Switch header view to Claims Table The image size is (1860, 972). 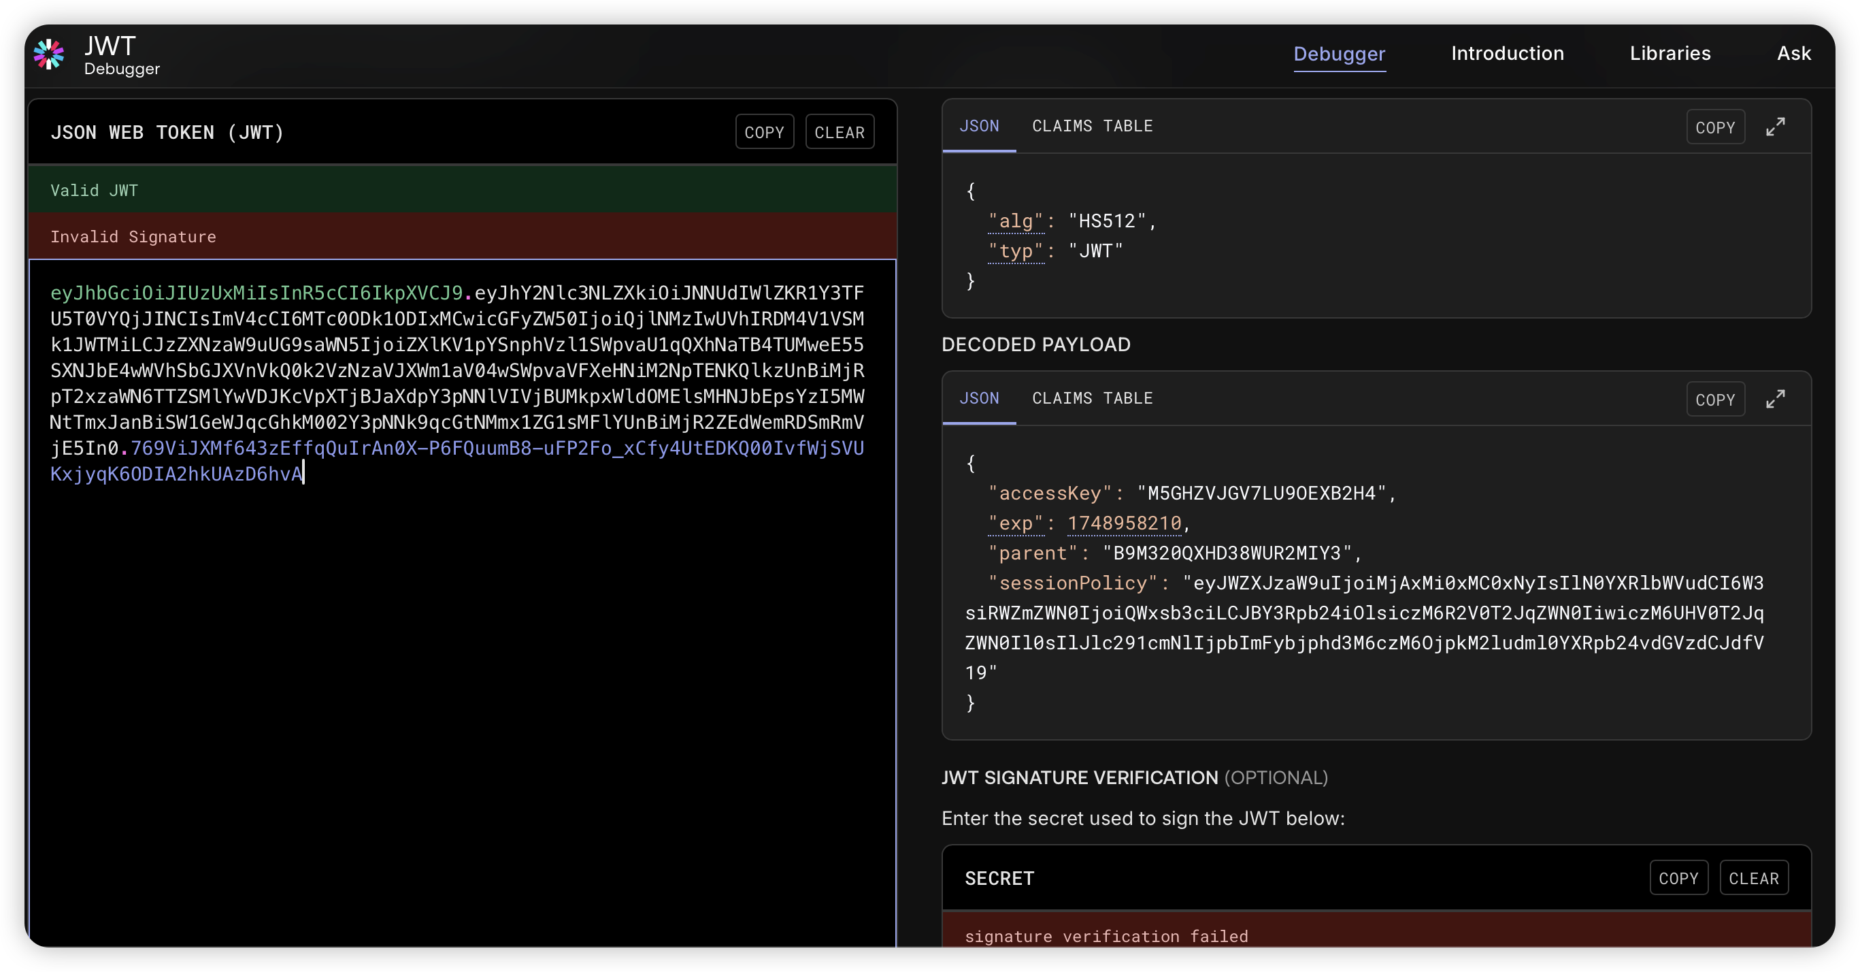1093,126
